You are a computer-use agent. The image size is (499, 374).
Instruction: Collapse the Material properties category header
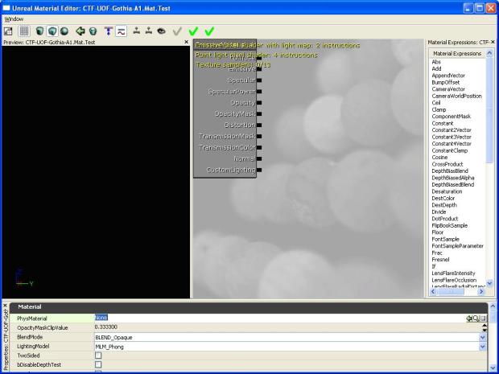[31, 306]
